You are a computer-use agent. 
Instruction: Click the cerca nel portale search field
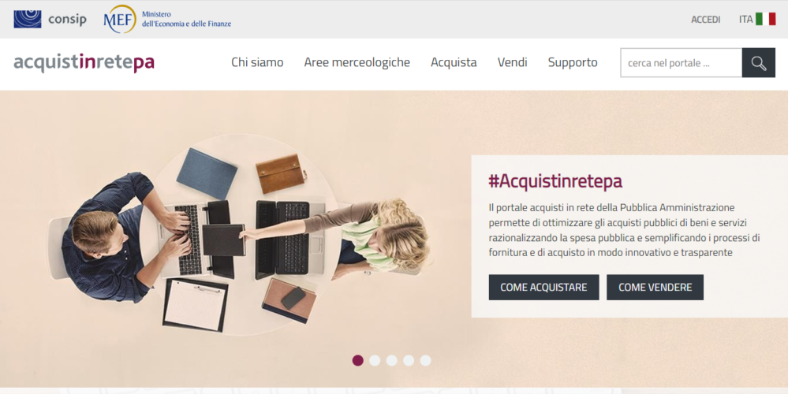coord(681,63)
